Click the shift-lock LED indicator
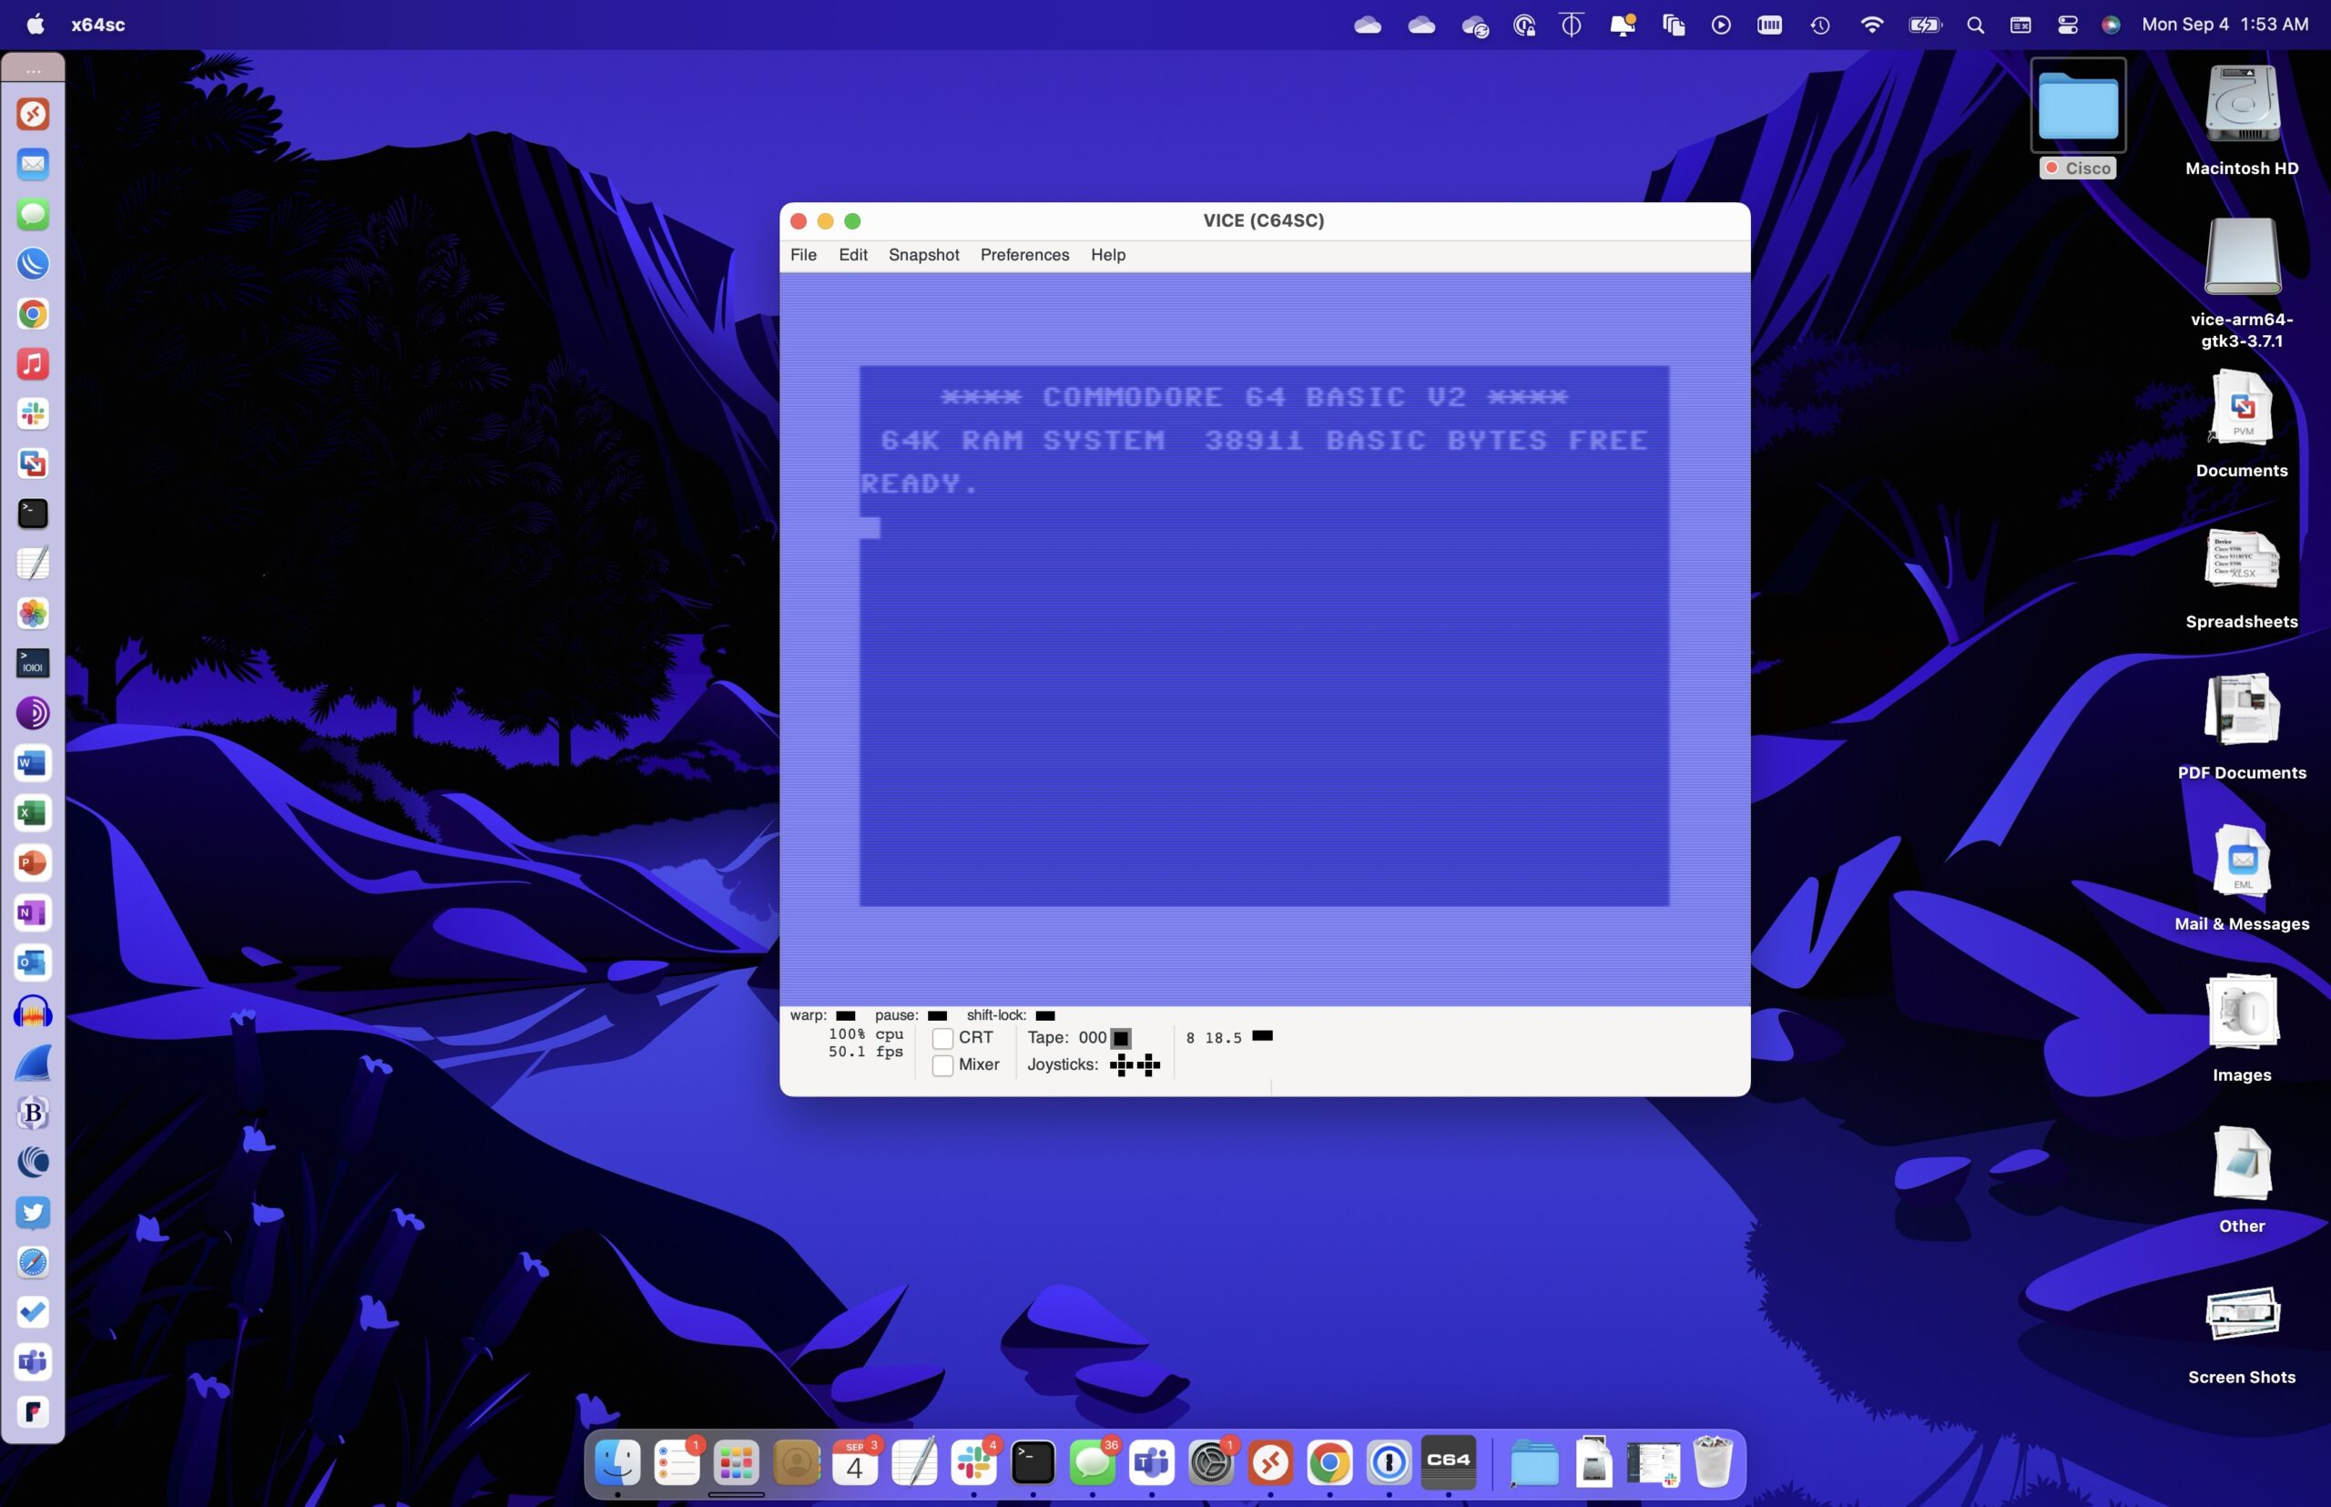Viewport: 2331px width, 1507px height. pyautogui.click(x=1044, y=1016)
